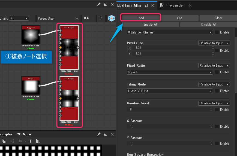Click the Set button
The image size is (237, 156).
179,18
